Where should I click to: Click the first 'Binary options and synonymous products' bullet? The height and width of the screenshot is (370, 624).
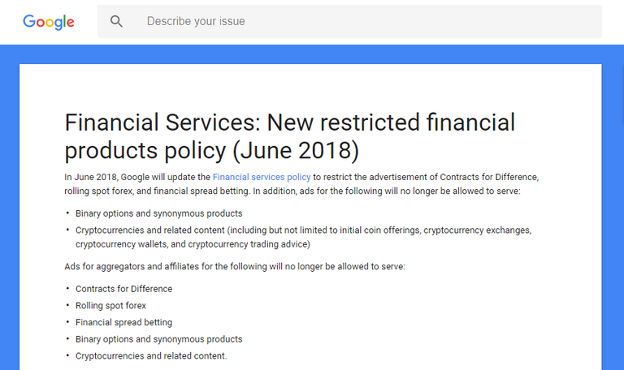(158, 213)
